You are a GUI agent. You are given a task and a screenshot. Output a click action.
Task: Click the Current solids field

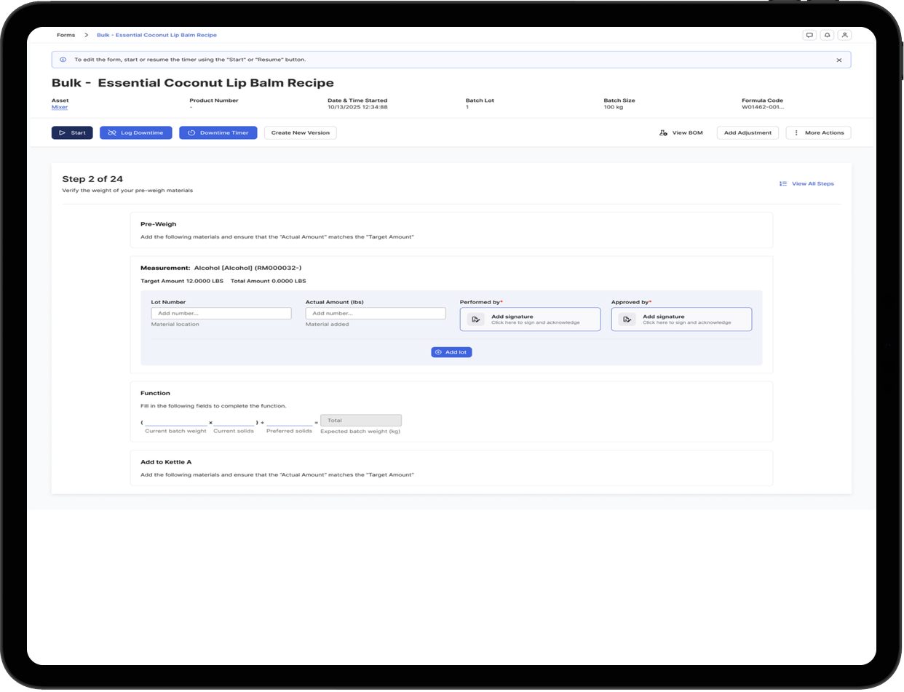click(234, 421)
